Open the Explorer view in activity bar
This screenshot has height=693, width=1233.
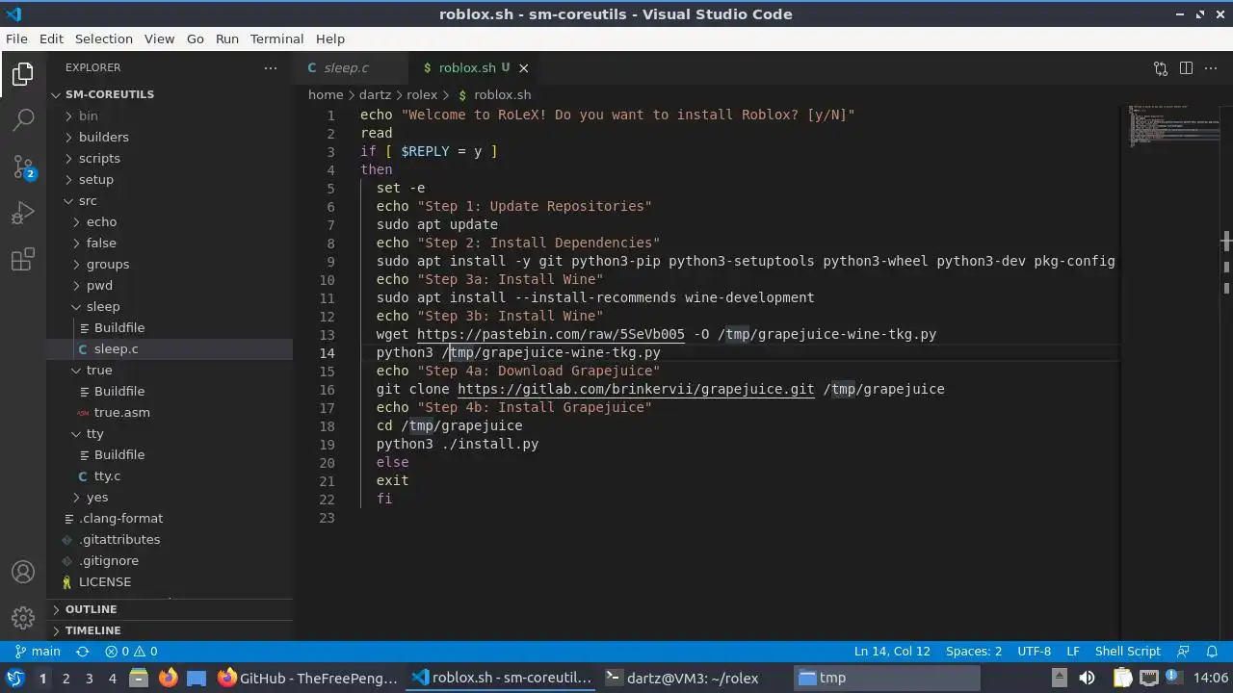[x=23, y=74]
